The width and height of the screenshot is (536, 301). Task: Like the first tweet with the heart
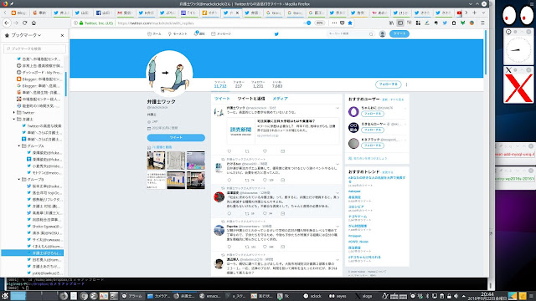coord(265,151)
